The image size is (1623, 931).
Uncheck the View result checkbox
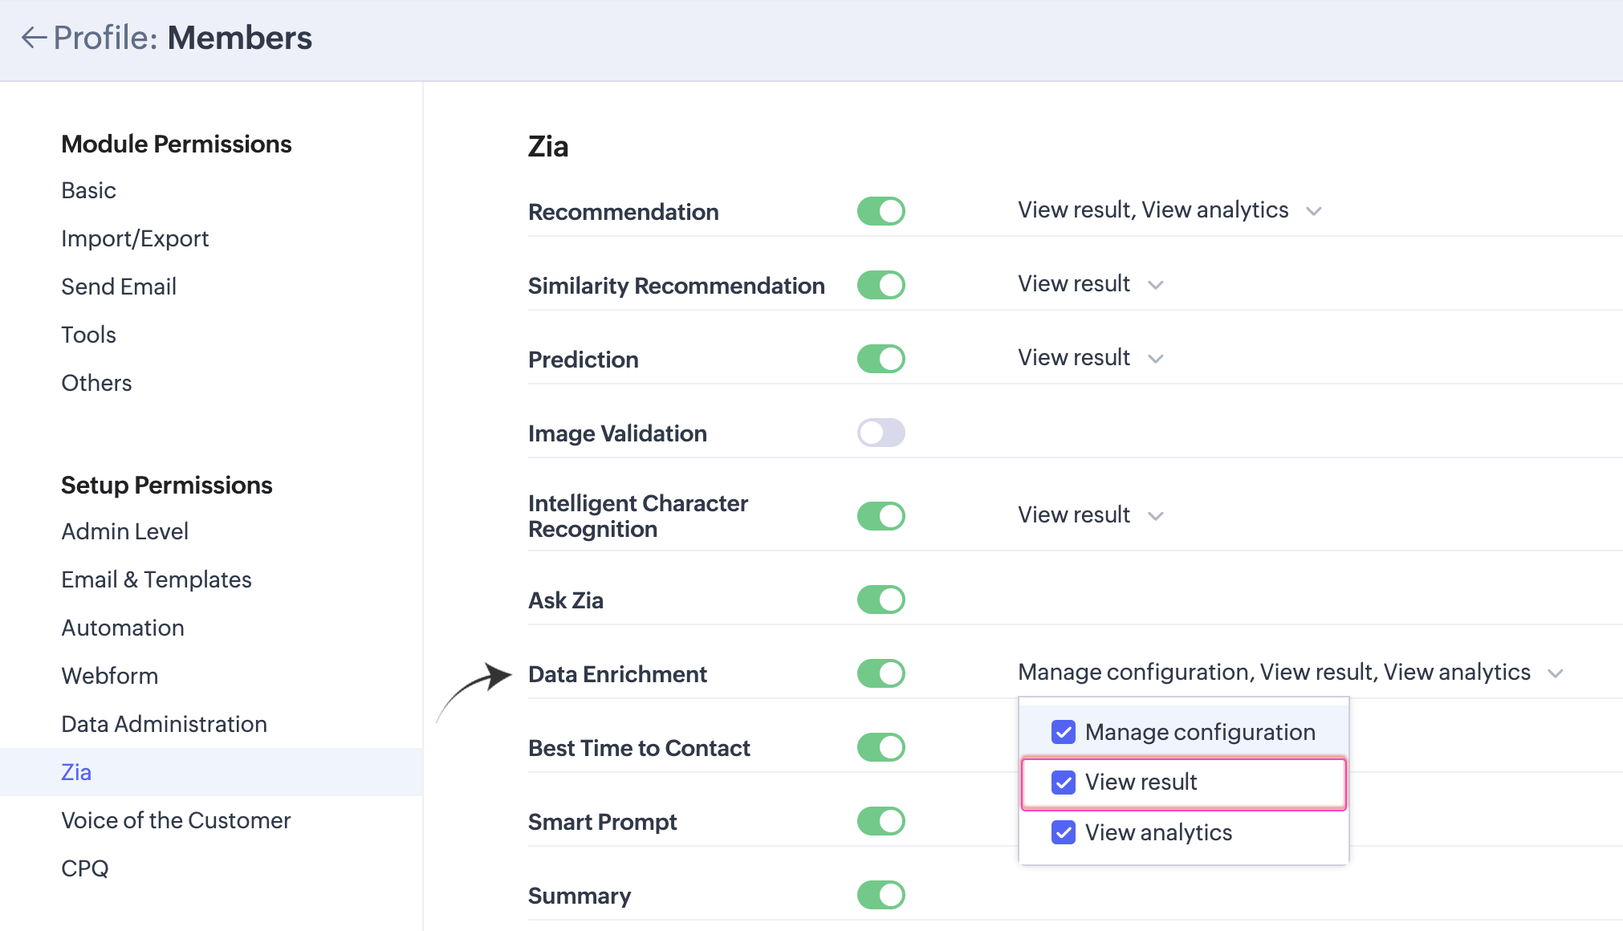pyautogui.click(x=1064, y=783)
